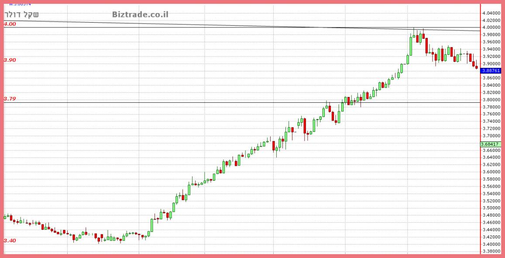Click the 3.70000 price axis label

pyautogui.click(x=491, y=136)
